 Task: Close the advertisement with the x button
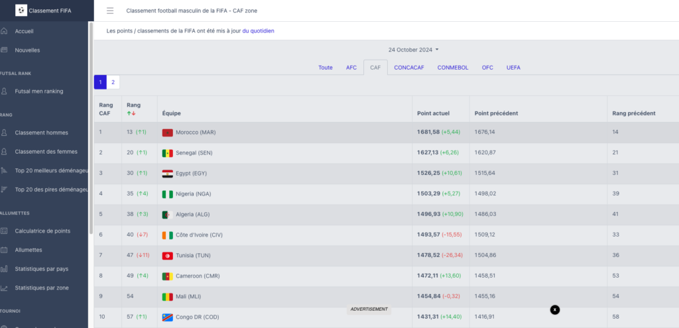click(x=555, y=309)
